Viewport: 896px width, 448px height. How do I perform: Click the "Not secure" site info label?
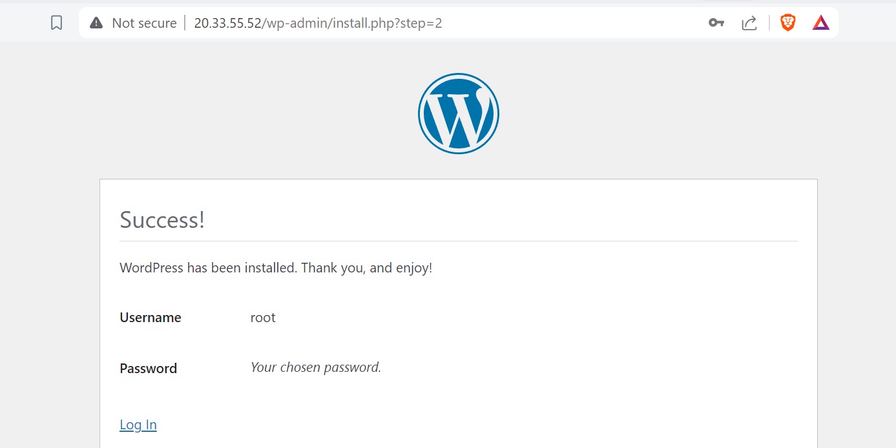[x=144, y=23]
